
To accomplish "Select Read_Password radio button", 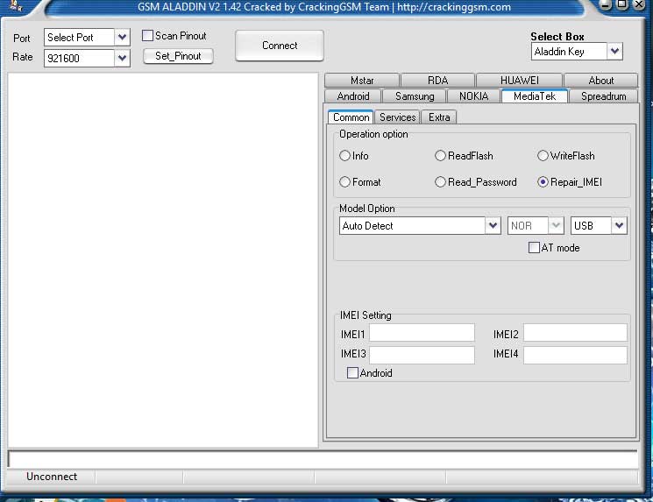I will (x=440, y=182).
